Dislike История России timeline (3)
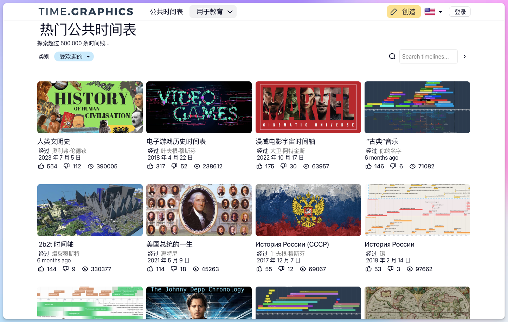 [x=391, y=269]
